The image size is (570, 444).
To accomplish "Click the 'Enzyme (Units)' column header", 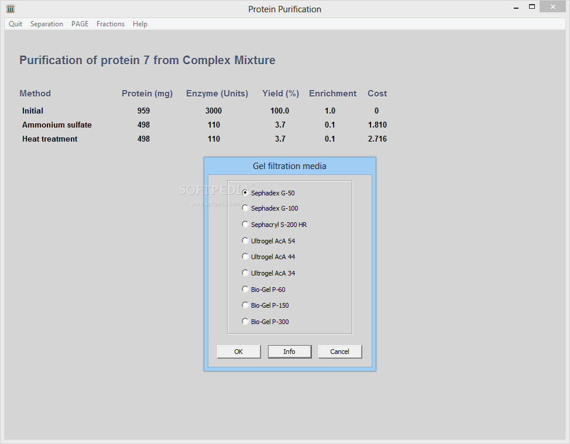I will [217, 94].
